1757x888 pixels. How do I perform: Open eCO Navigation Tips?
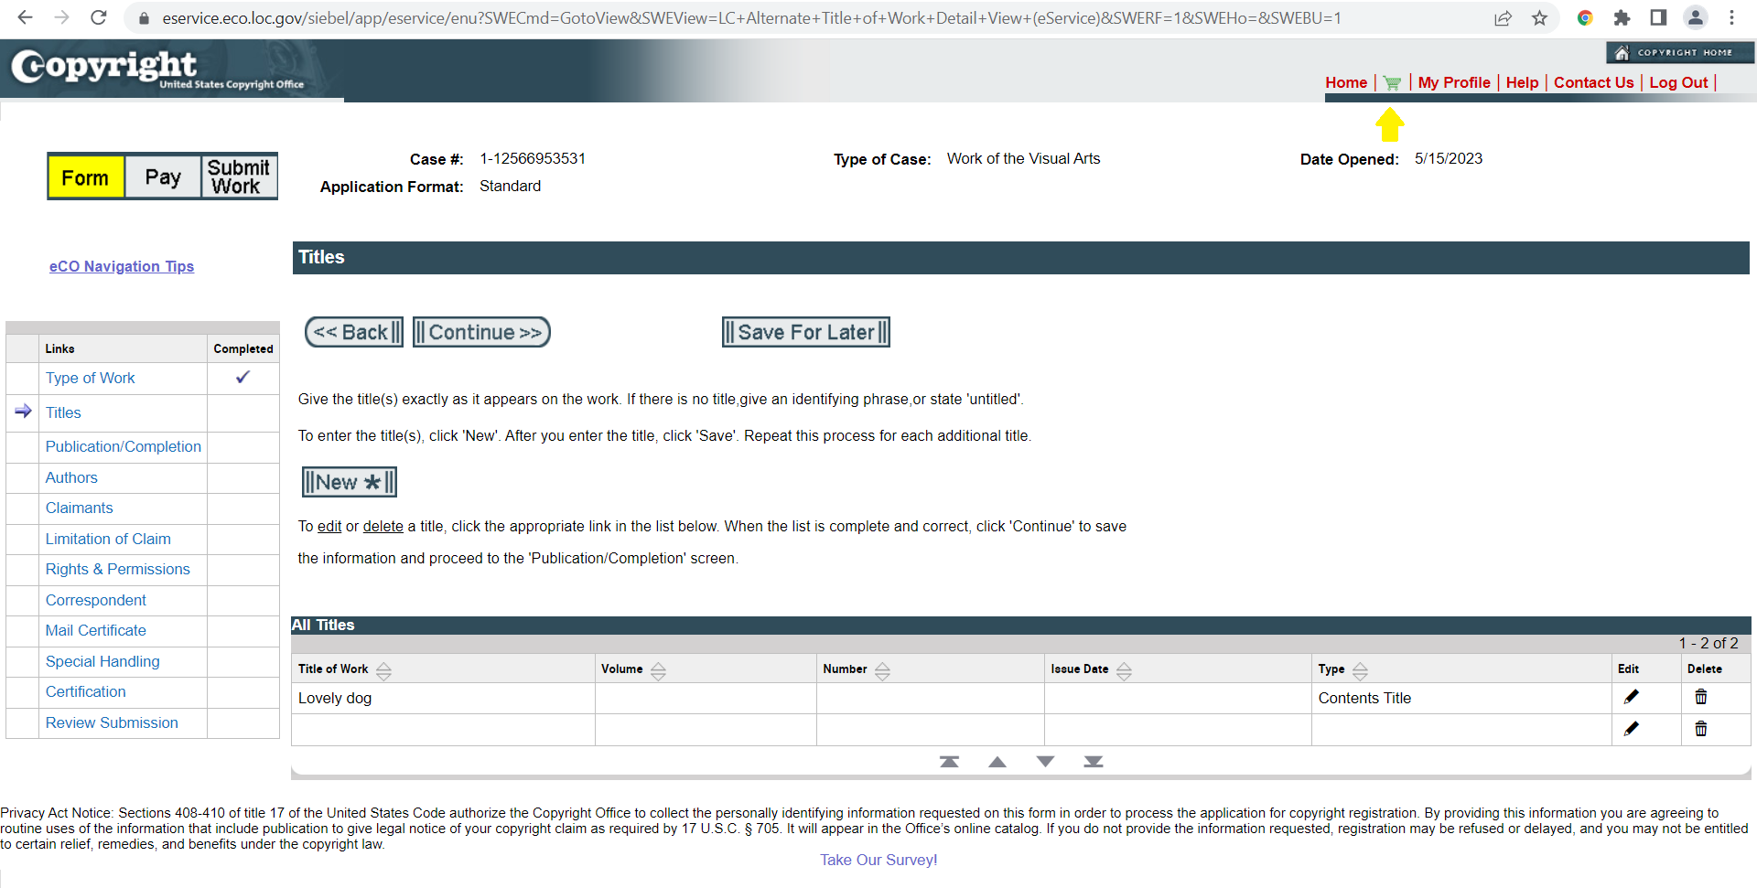tap(122, 266)
